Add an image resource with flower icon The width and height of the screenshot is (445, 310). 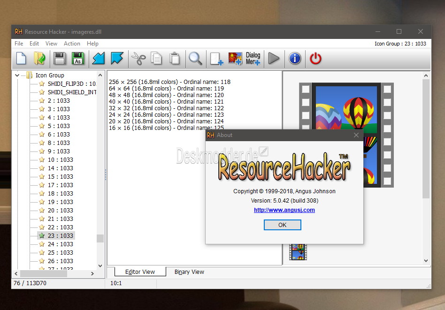coord(235,59)
